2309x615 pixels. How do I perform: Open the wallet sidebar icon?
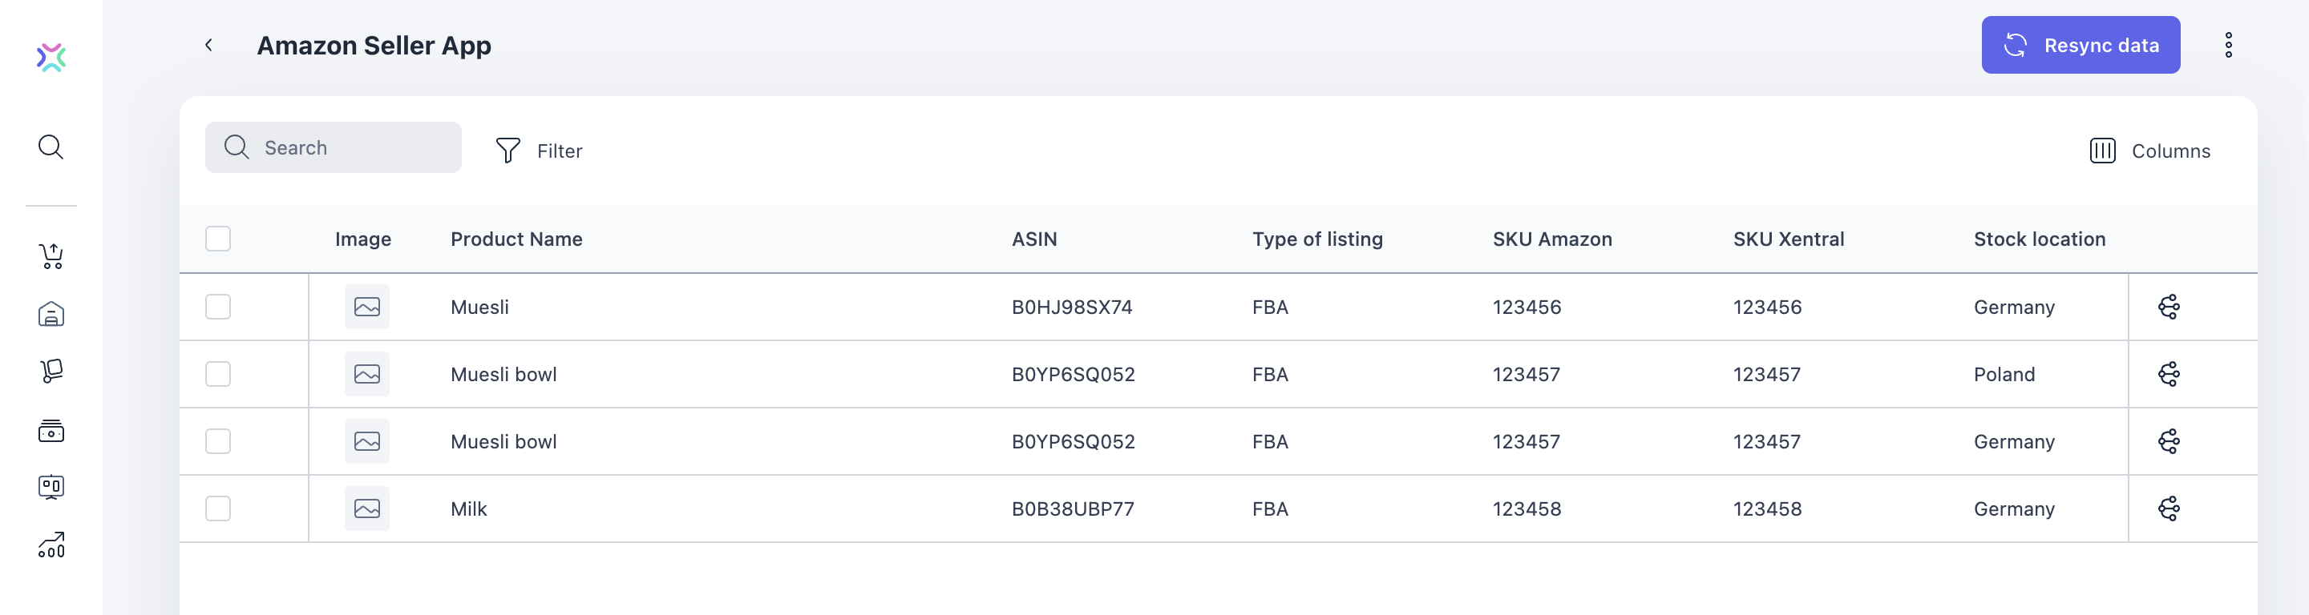tap(51, 431)
